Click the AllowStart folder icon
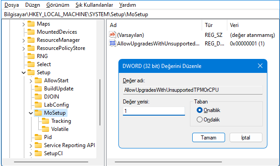Screen dimensions: 280x166 [38, 81]
